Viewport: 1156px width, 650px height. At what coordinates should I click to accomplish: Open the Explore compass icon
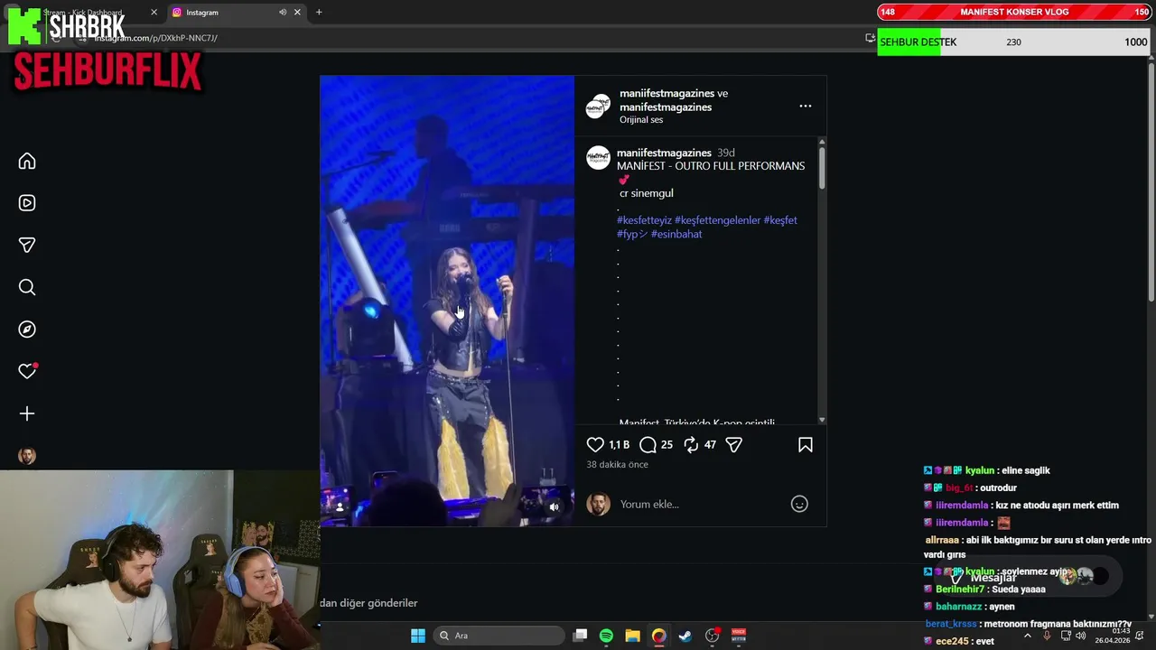pos(27,330)
